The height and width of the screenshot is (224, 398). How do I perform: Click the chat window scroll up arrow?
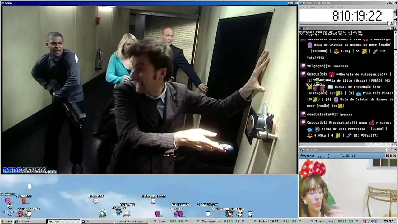(396, 32)
